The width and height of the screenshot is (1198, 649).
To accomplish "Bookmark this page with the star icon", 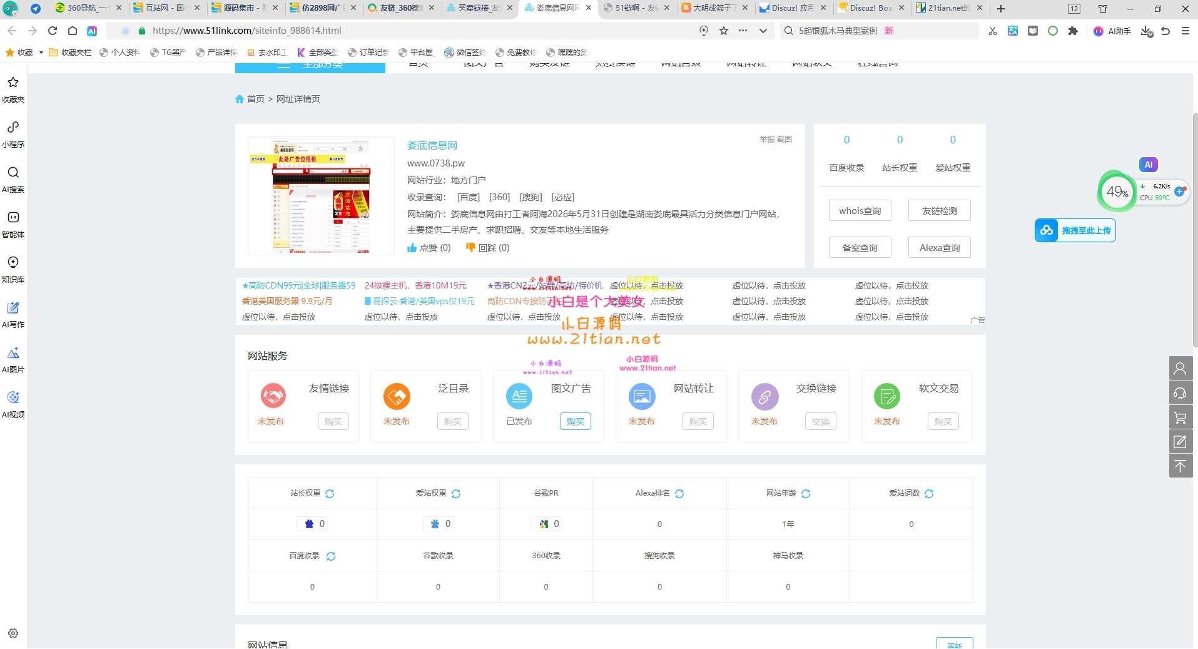I will tap(724, 31).
